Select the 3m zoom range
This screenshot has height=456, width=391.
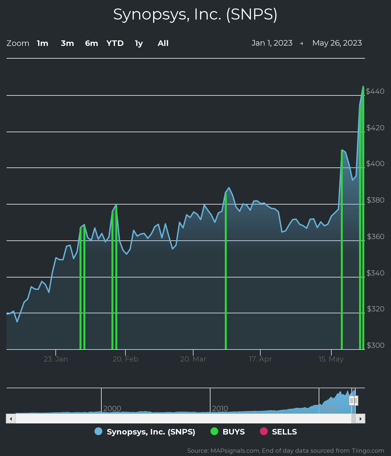coord(67,43)
